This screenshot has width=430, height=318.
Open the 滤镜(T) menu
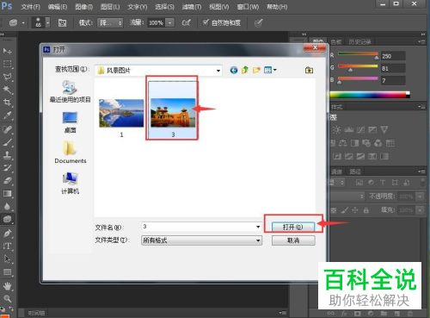coord(192,7)
